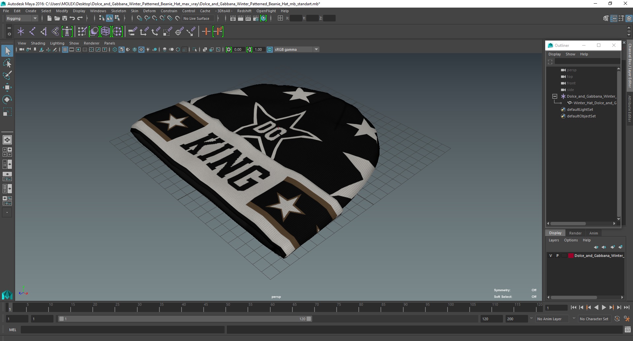Image resolution: width=633 pixels, height=341 pixels.
Task: Click the No Live Surface field
Action: click(198, 18)
